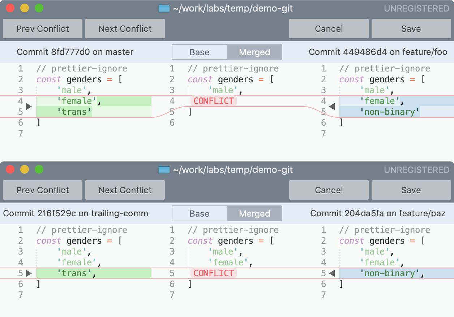Screen dimensions: 454x317
Task: Save the merged result in top window
Action: click(x=411, y=28)
